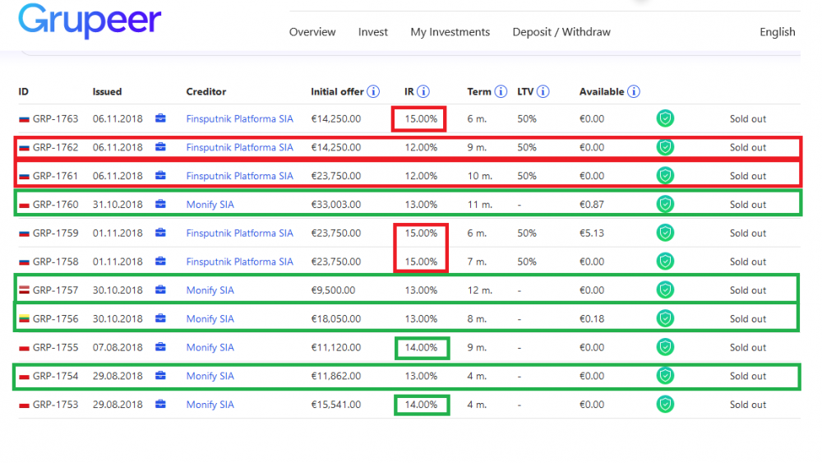
Task: Click Sold out status for GRP-1757
Action: (x=747, y=290)
